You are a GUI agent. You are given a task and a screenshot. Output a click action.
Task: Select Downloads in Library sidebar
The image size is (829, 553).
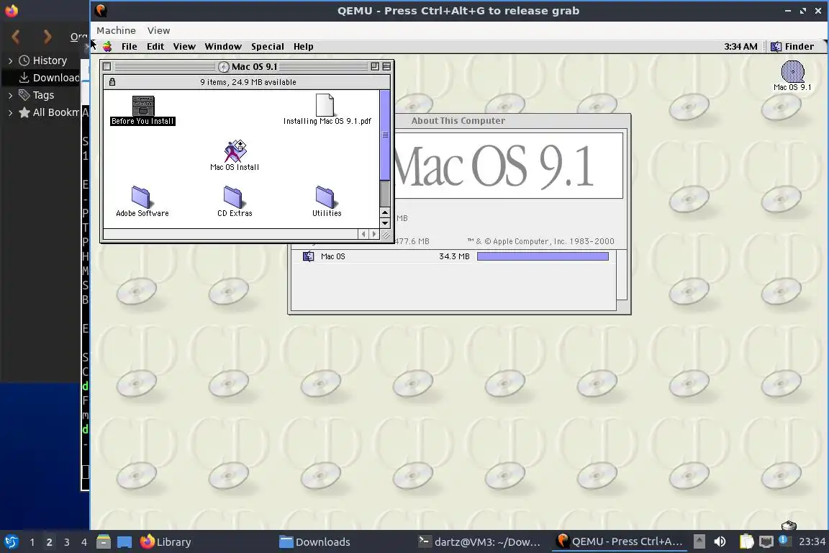[x=49, y=78]
